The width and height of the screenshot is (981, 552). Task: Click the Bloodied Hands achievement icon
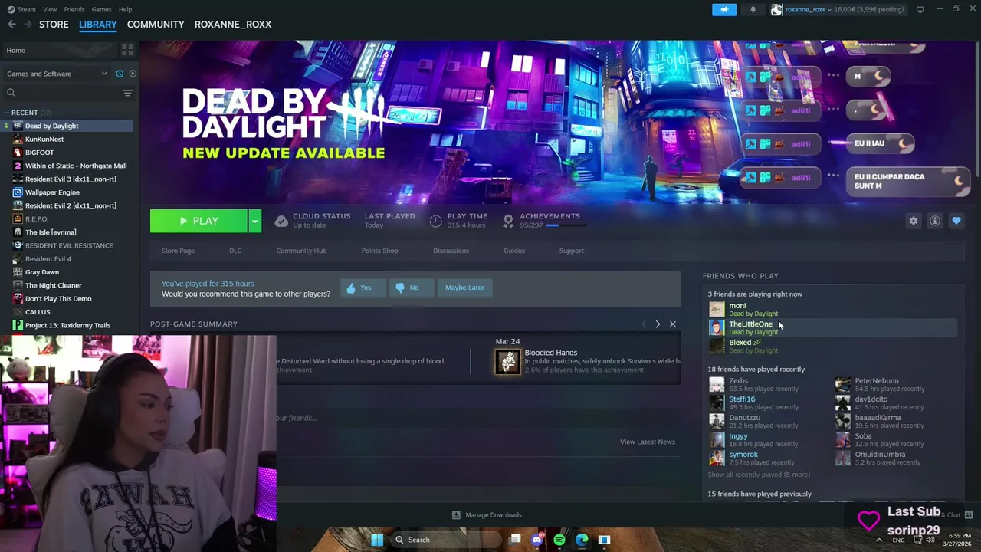tap(507, 362)
